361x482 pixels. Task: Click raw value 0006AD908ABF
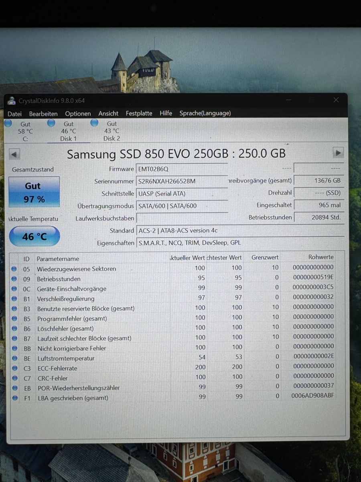312,396
